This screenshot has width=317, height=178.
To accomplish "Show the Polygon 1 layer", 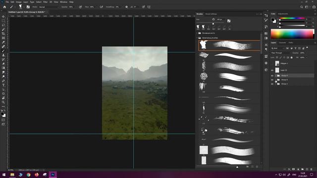I will click(x=272, y=63).
